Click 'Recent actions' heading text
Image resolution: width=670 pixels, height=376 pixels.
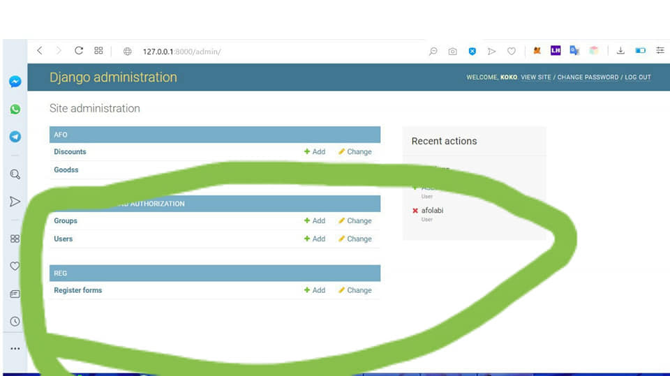pyautogui.click(x=445, y=141)
